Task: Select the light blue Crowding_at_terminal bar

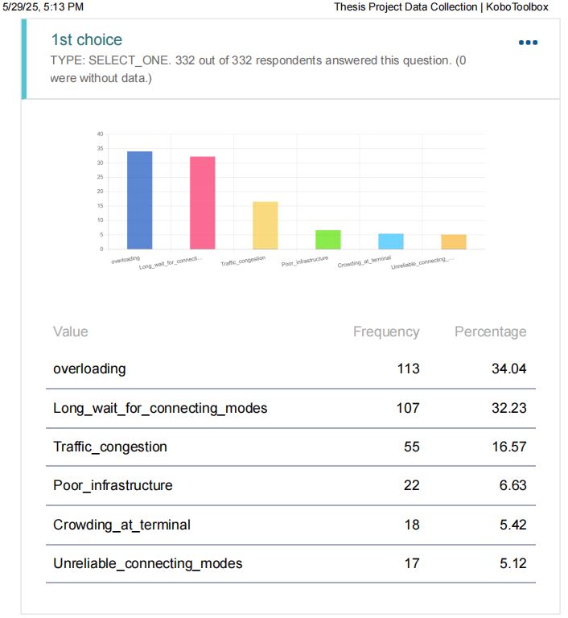Action: pyautogui.click(x=391, y=241)
